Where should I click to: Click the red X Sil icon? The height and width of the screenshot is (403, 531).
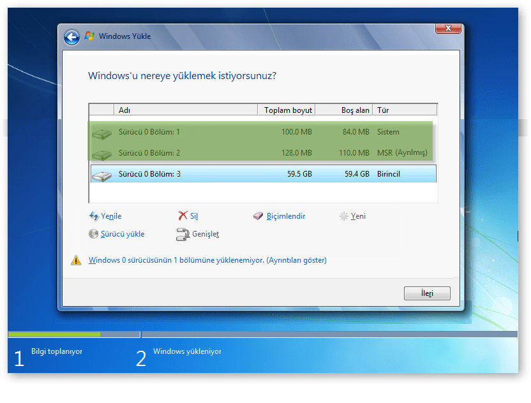click(183, 216)
